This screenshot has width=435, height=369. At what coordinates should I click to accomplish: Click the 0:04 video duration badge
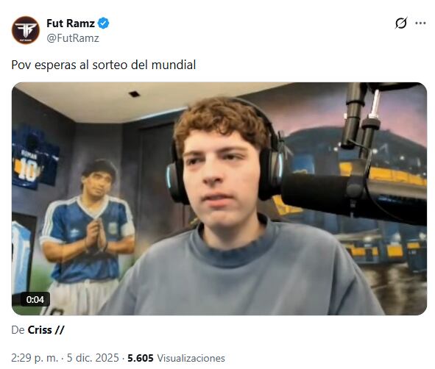pyautogui.click(x=35, y=299)
